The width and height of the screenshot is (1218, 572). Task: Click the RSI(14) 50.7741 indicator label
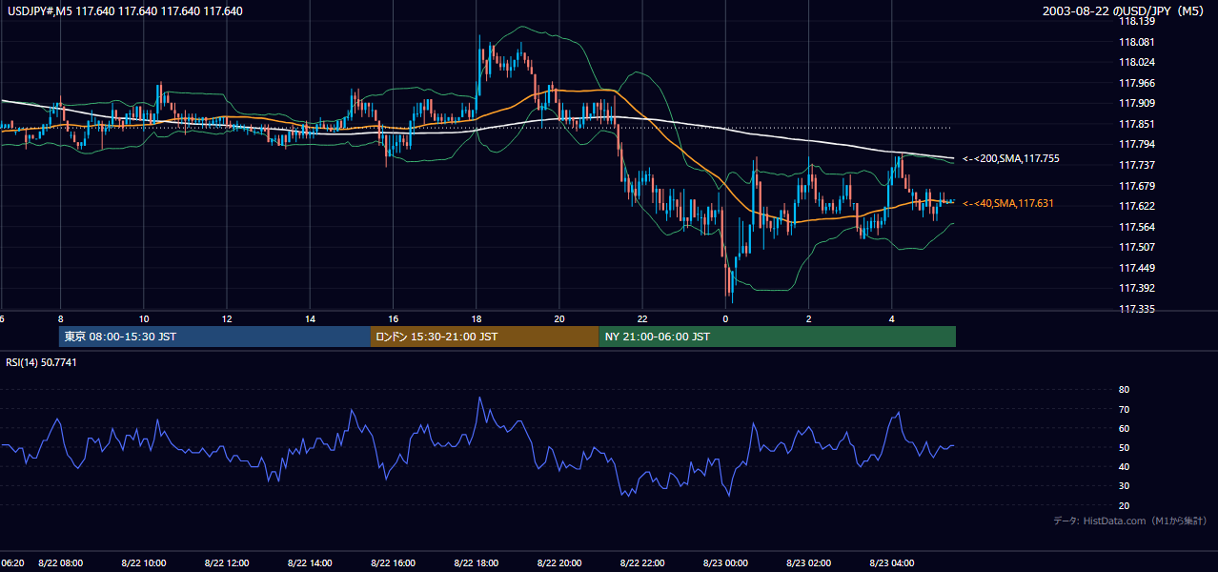41,362
